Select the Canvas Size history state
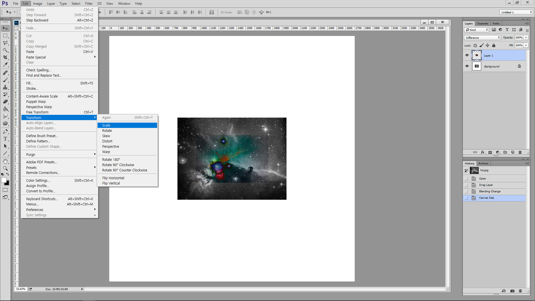 coord(495,198)
